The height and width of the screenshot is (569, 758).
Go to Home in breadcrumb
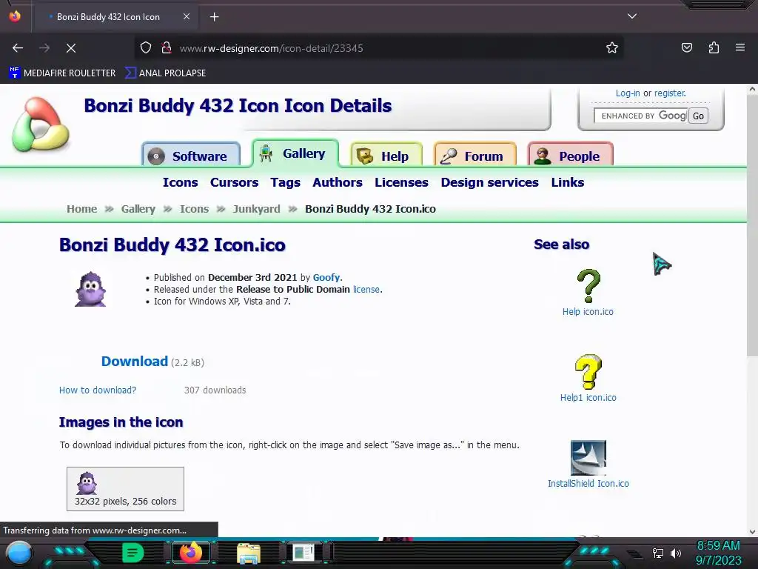pyautogui.click(x=81, y=209)
